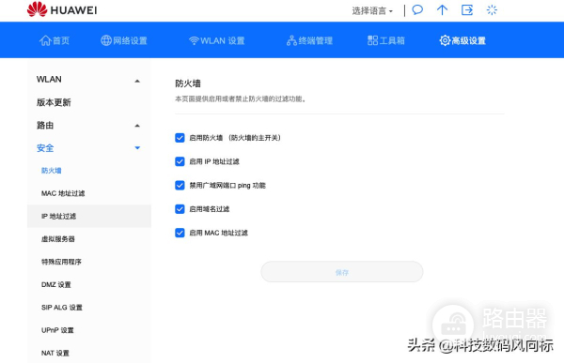Screen dimensions: 564x363
Task: Open 特殊应用程序 in the sidebar
Action: pyautogui.click(x=61, y=262)
